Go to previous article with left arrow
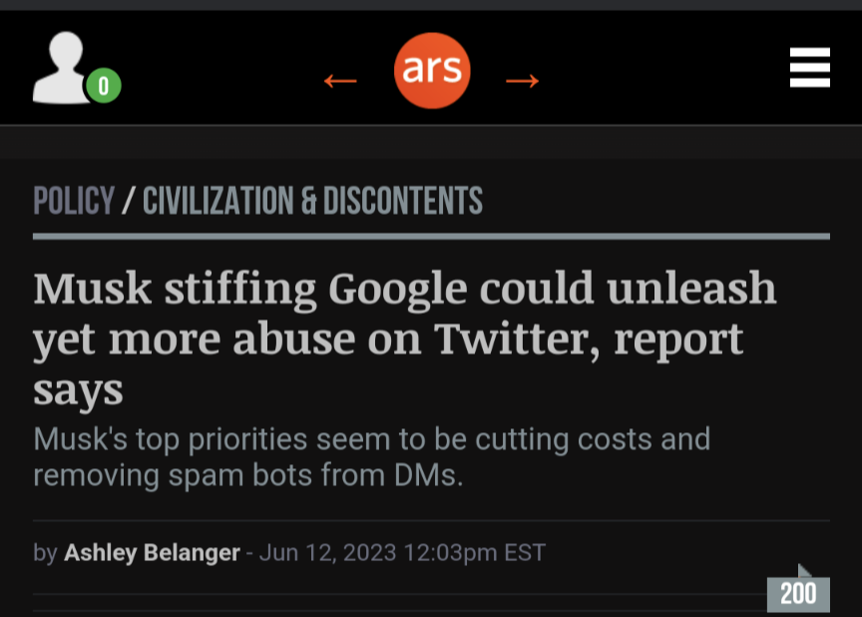The width and height of the screenshot is (862, 617). coord(340,80)
